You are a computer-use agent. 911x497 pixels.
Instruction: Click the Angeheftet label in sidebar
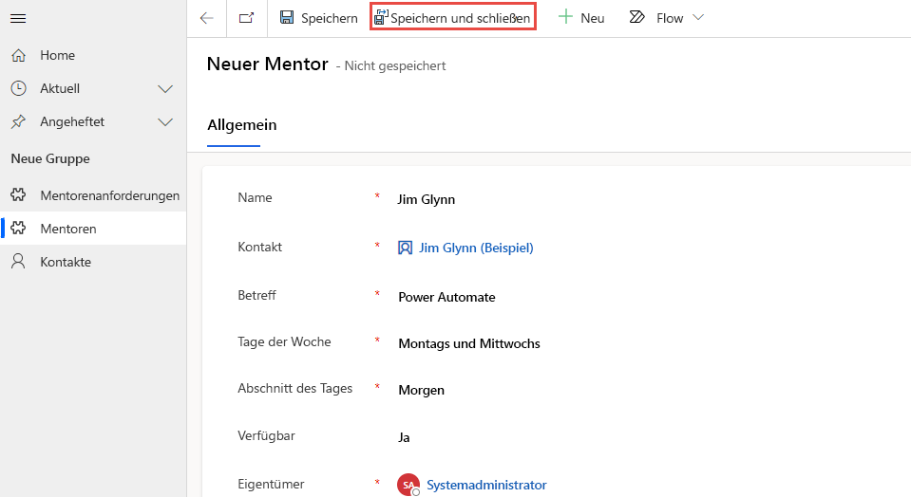coord(72,121)
